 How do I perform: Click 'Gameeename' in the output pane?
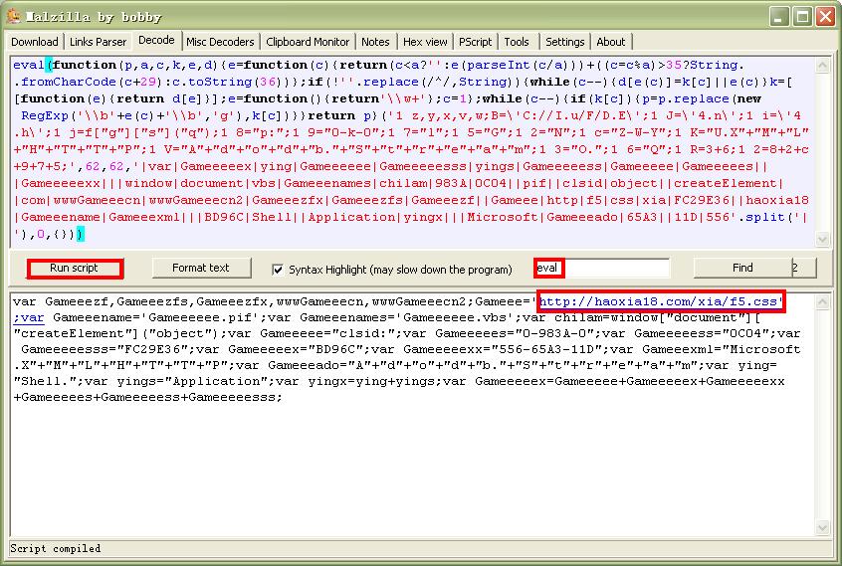pos(95,317)
